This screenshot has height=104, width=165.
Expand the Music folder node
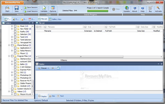12,26
